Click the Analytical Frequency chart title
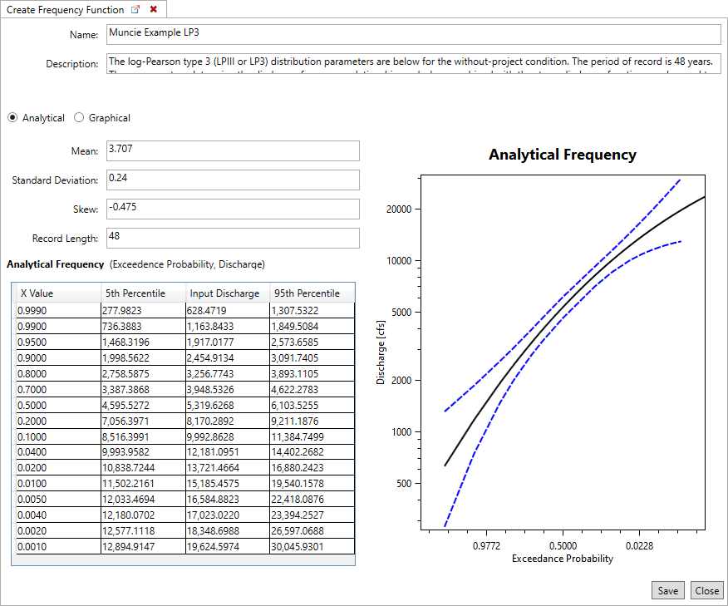The height and width of the screenshot is (606, 728). (562, 155)
